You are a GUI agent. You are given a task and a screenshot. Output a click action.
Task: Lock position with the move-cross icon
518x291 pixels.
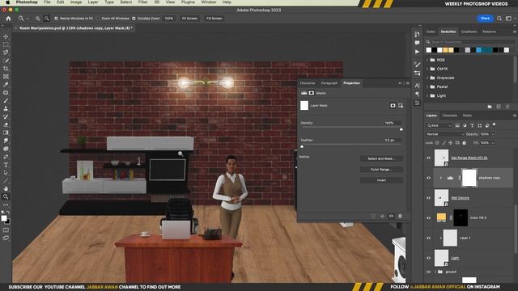[450, 143]
